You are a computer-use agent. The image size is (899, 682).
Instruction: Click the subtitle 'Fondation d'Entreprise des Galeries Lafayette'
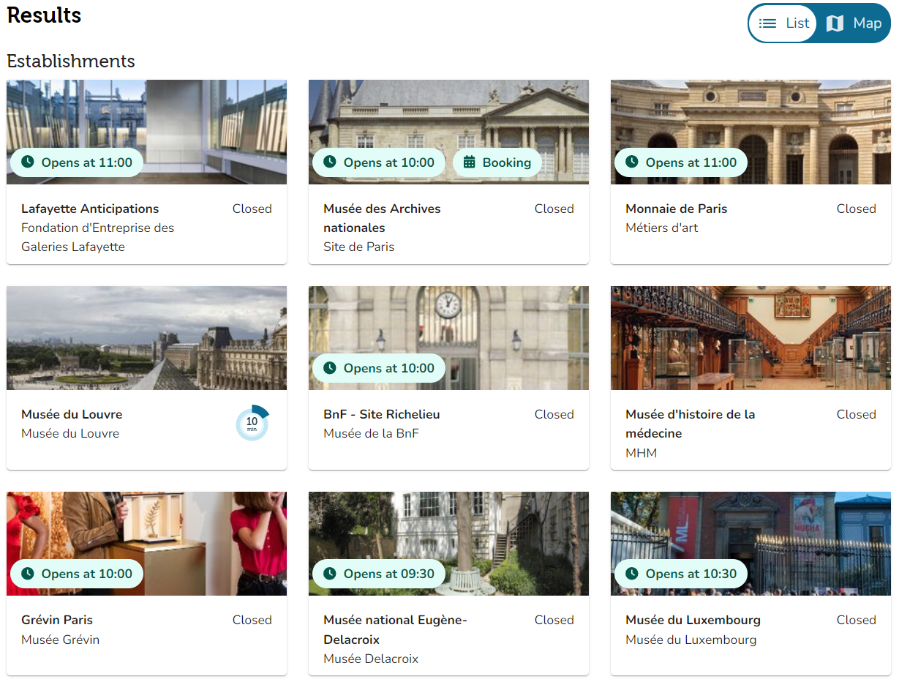(98, 237)
